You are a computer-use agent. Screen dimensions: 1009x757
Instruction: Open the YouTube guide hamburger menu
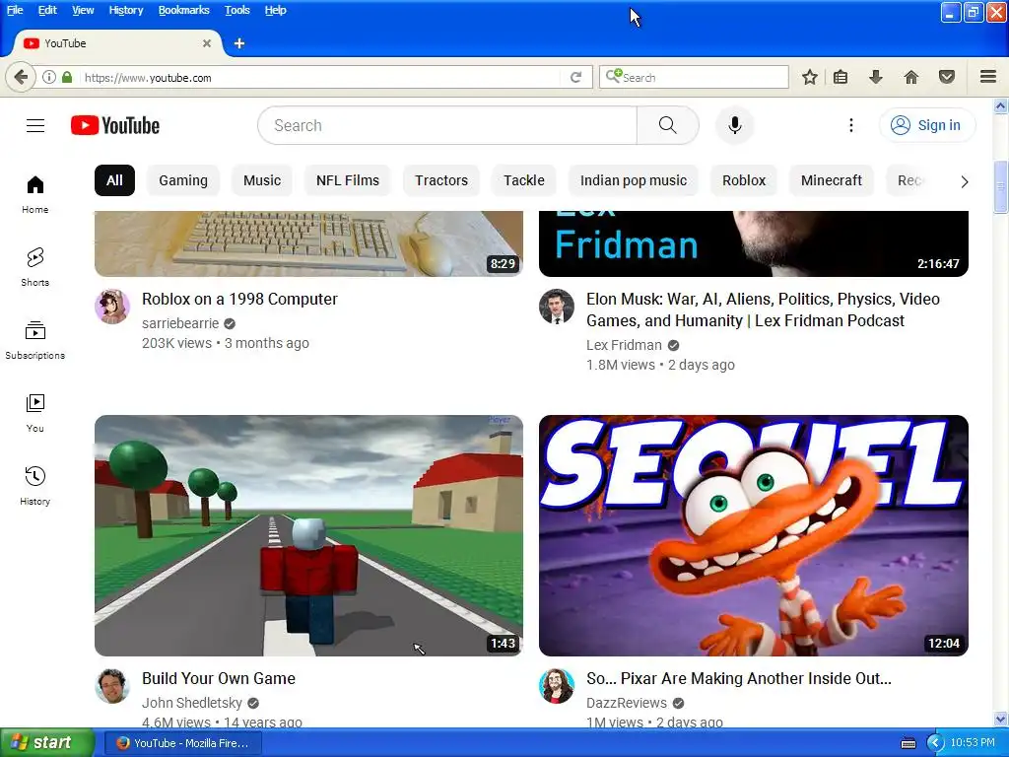click(35, 125)
